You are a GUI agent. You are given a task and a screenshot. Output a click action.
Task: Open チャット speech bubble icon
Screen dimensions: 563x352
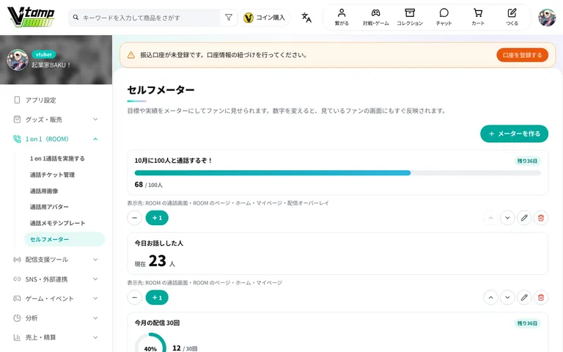point(444,18)
